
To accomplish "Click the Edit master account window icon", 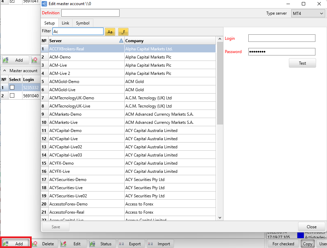I will point(44,4).
